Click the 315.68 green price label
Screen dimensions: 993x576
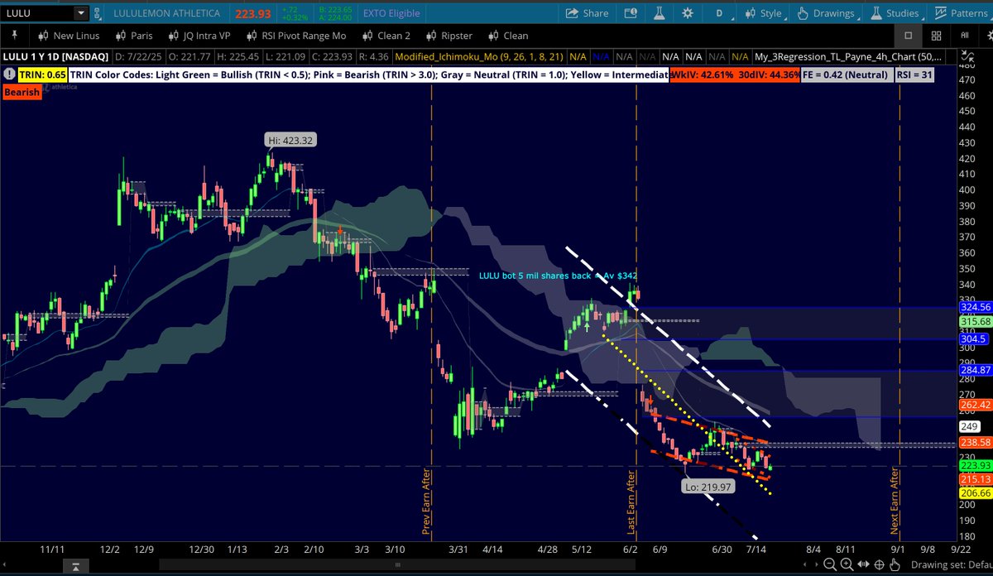[x=976, y=322]
